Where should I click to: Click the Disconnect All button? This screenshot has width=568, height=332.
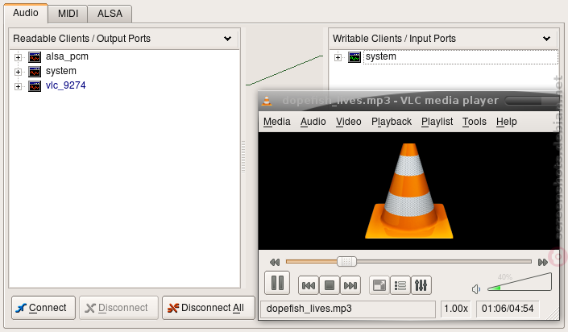pyautogui.click(x=209, y=308)
